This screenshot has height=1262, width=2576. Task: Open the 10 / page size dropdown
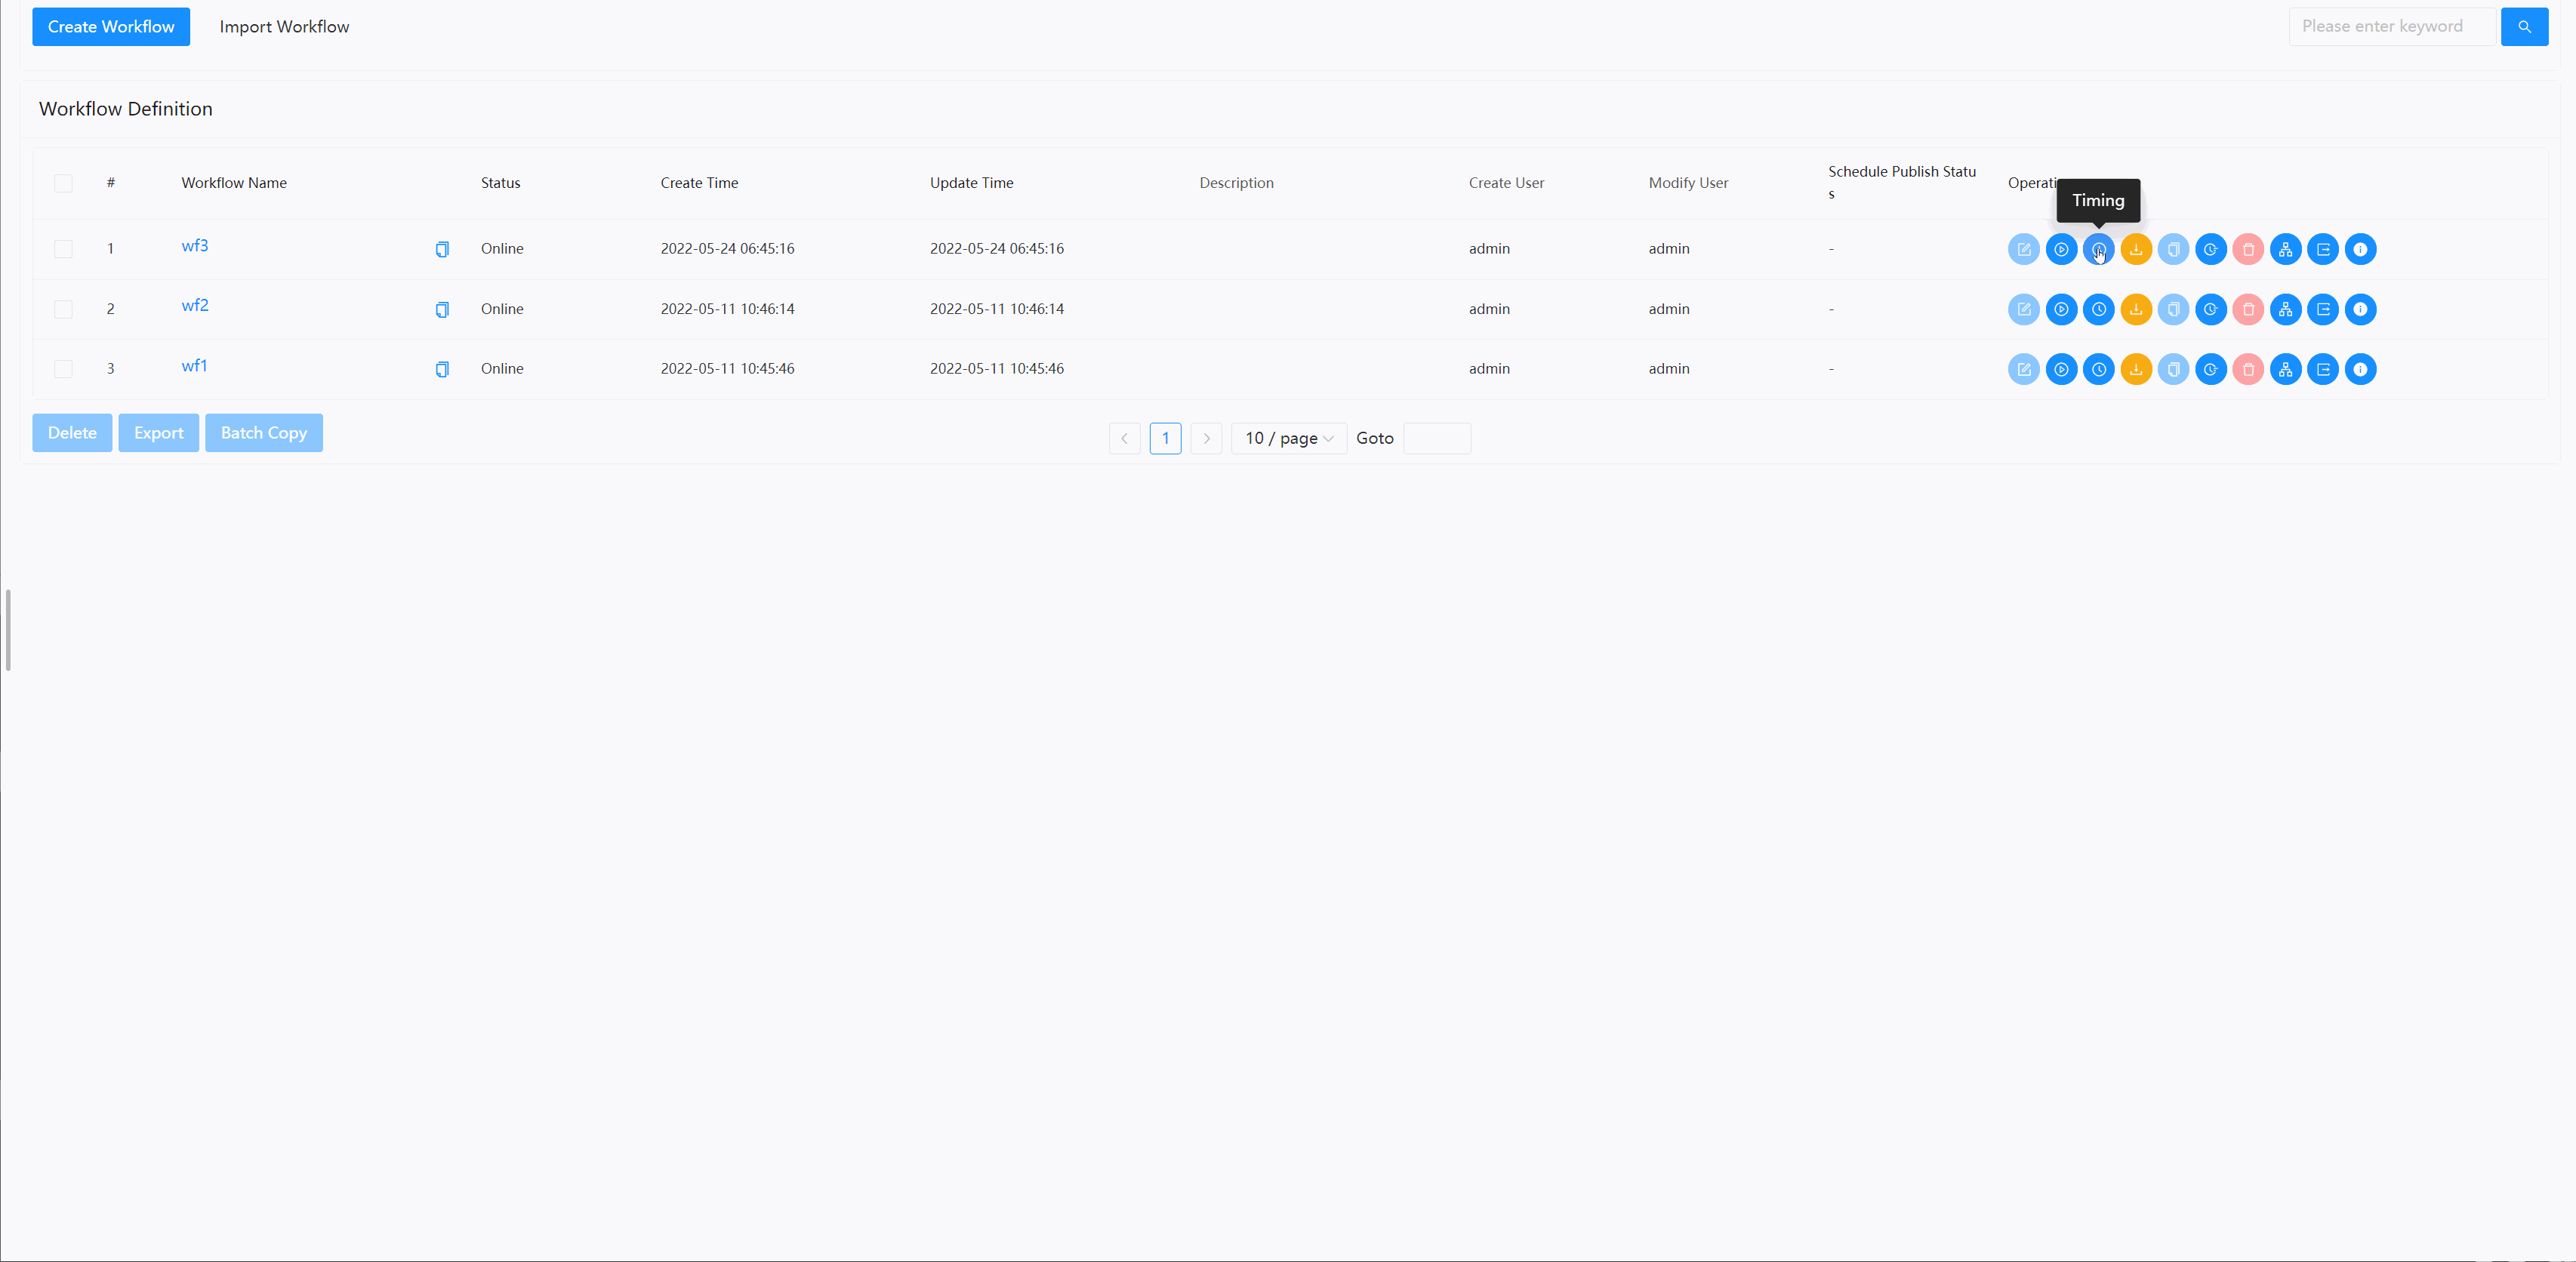(1289, 438)
